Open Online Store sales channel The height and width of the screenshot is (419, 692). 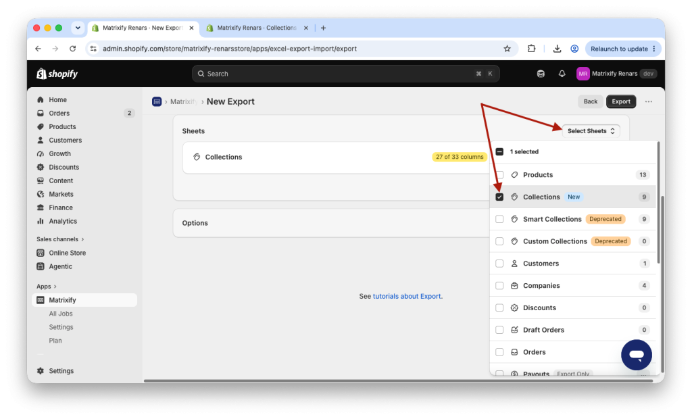point(67,253)
